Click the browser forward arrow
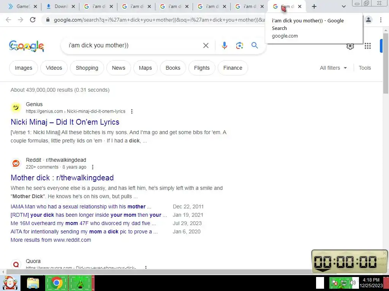The width and height of the screenshot is (389, 291). pyautogui.click(x=21, y=20)
